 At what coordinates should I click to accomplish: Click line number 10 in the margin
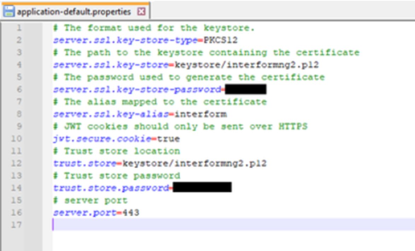(16, 139)
